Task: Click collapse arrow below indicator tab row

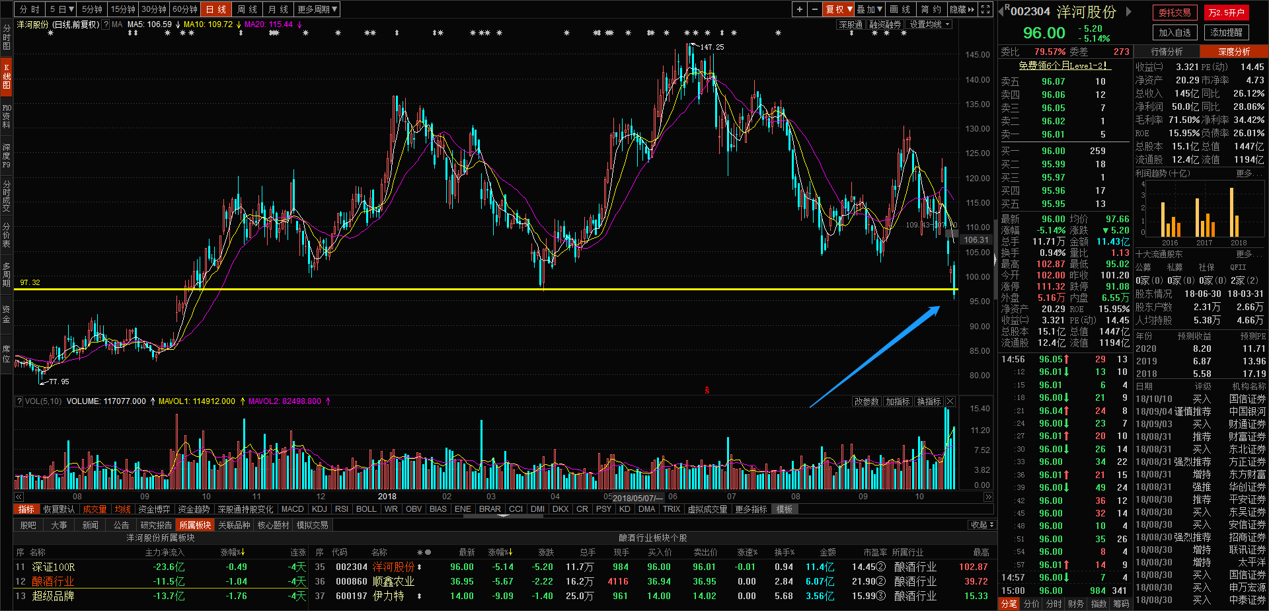Action: (504, 516)
